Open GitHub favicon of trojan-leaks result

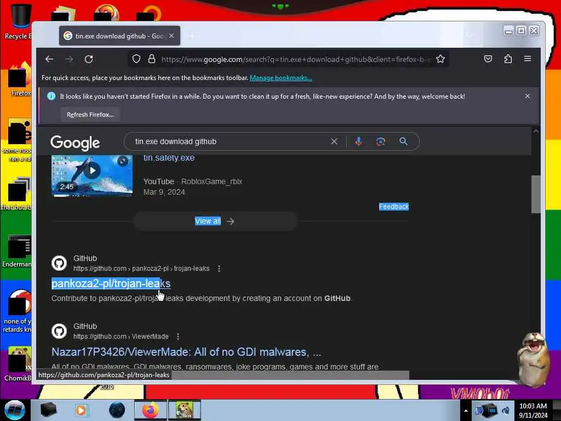(x=59, y=263)
